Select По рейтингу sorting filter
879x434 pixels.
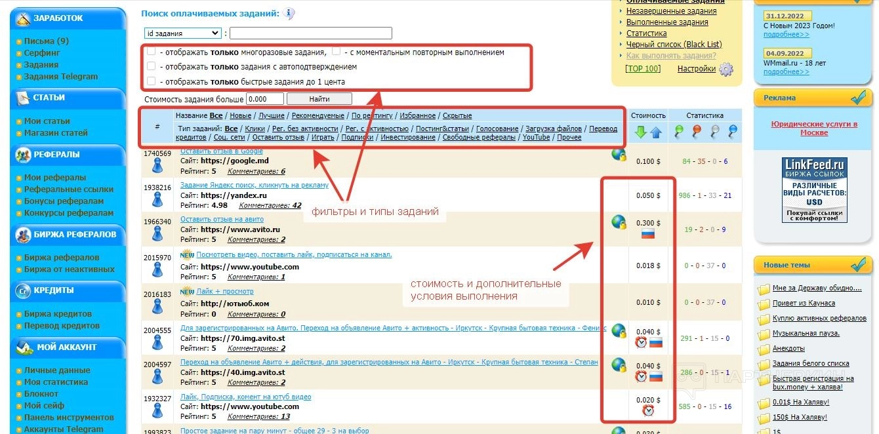(x=372, y=116)
